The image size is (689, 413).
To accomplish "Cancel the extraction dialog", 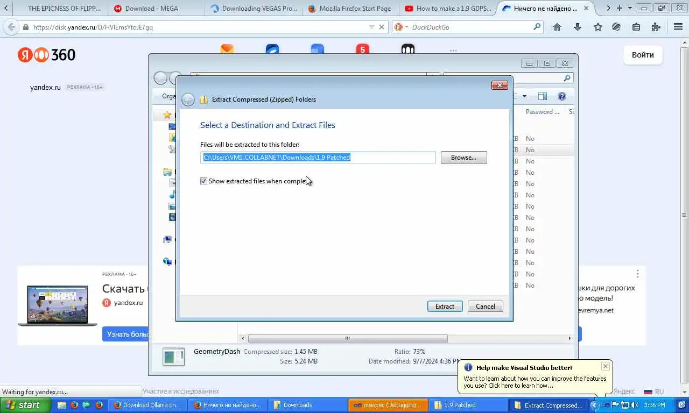I will (x=485, y=307).
